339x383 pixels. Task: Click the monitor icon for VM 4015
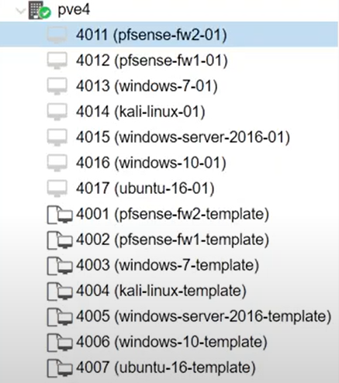(x=57, y=137)
